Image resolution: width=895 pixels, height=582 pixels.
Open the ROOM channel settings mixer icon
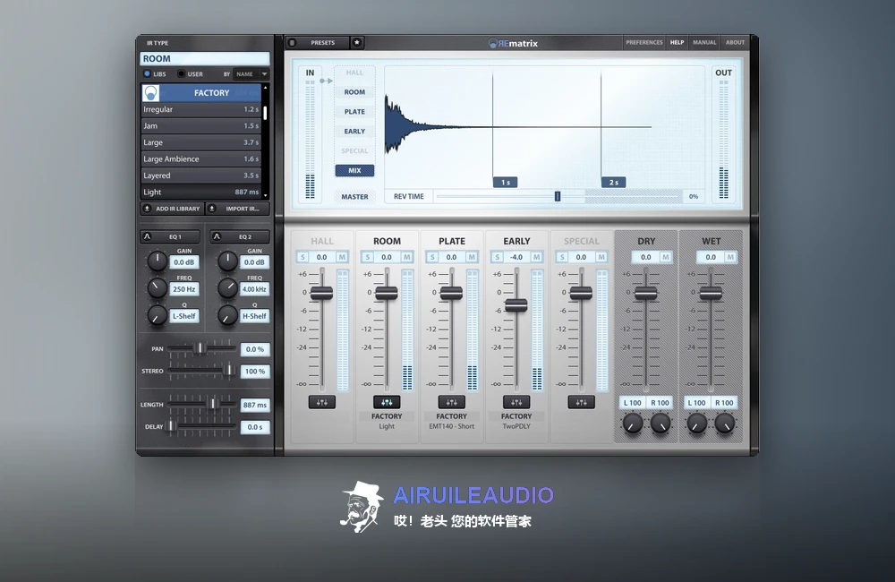click(x=387, y=402)
